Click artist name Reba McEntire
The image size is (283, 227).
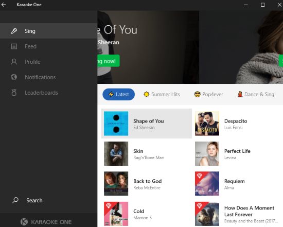coord(147,188)
